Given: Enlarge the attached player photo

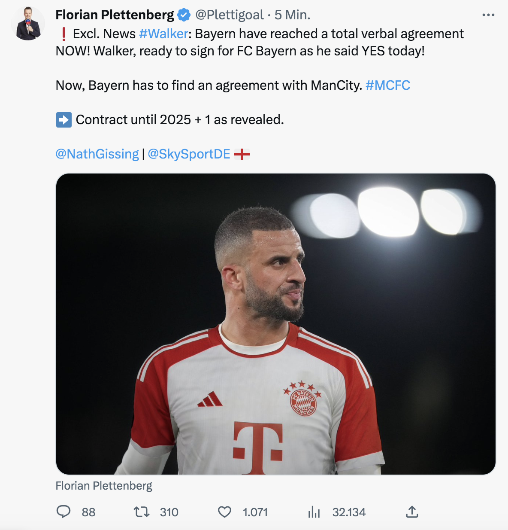Looking at the screenshot, I should [275, 324].
